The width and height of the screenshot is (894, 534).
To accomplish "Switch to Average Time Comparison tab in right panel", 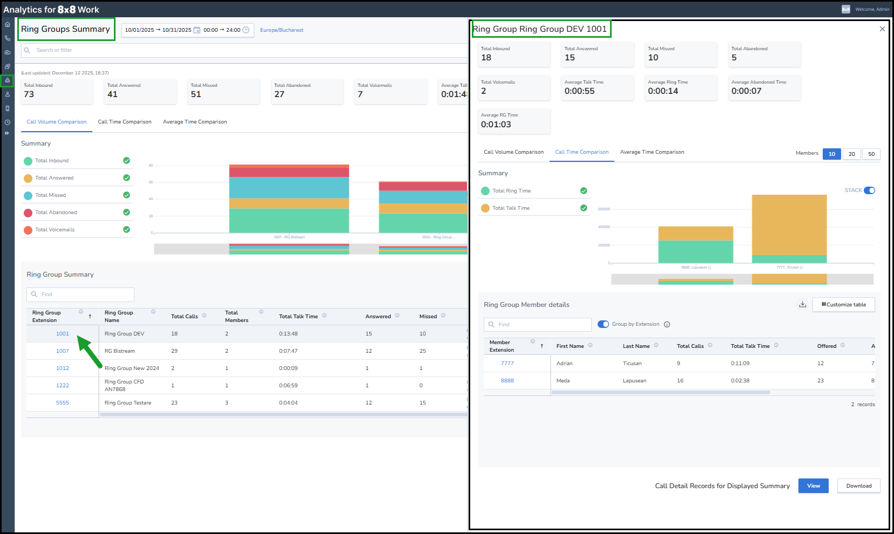I will 652,152.
